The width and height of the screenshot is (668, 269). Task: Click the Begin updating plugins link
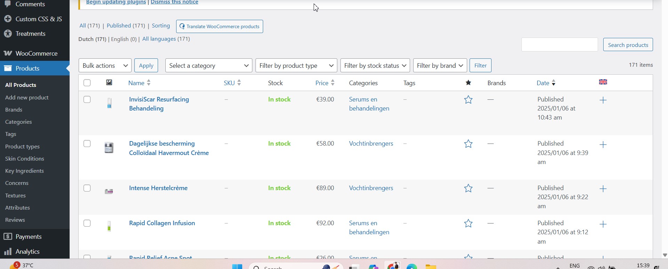(116, 2)
